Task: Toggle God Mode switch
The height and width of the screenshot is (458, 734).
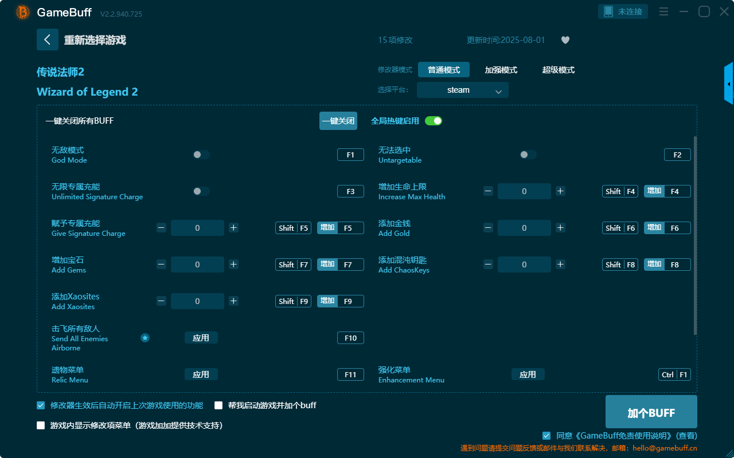Action: coord(201,155)
